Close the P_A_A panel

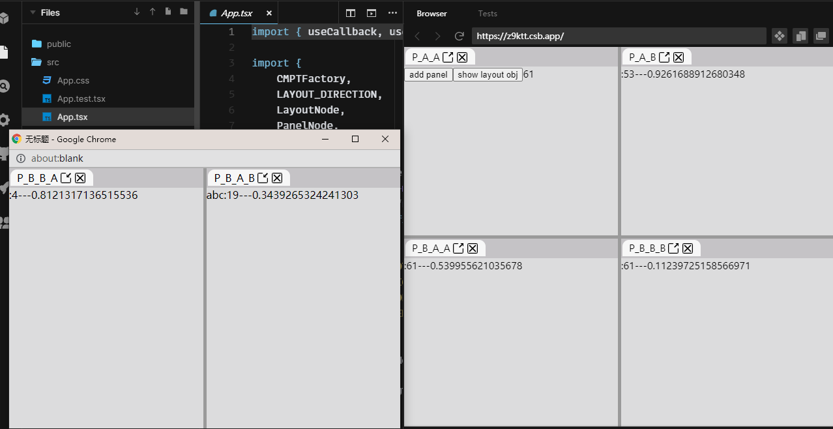(462, 57)
